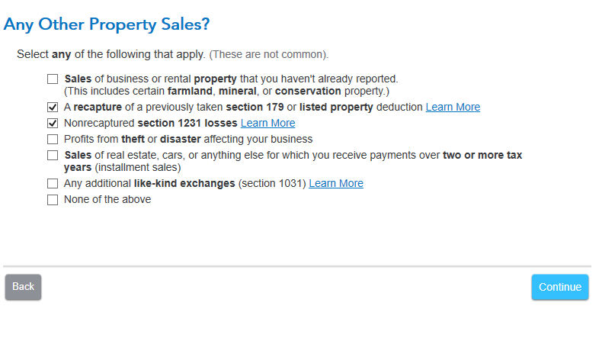Check the sales of business or rental property box

[x=53, y=79]
